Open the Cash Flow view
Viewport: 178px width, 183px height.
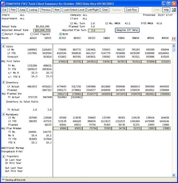(x=132, y=10)
